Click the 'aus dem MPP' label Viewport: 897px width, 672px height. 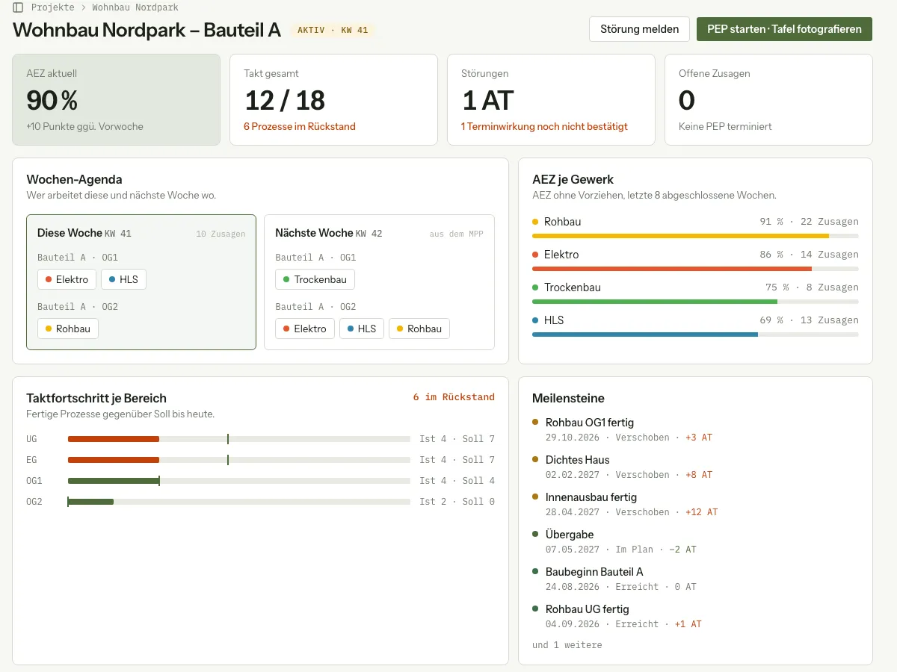tap(456, 234)
